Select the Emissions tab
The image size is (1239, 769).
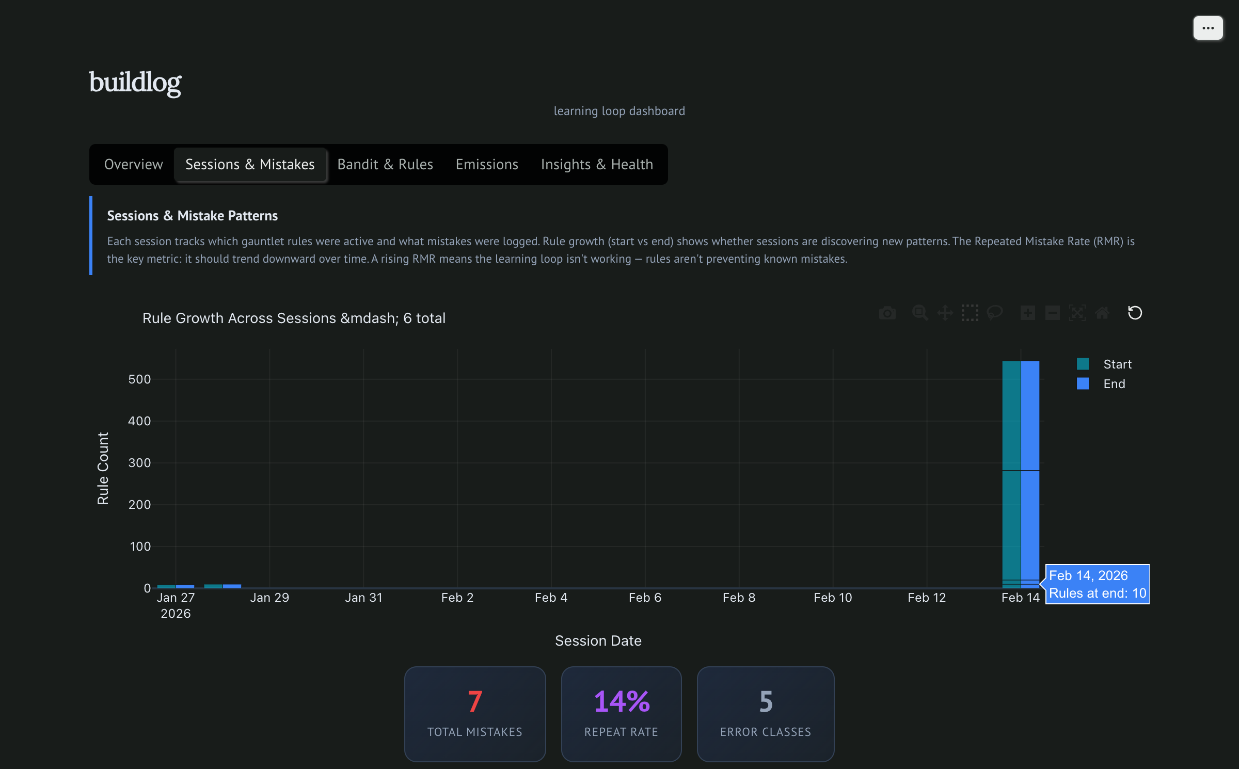point(486,164)
